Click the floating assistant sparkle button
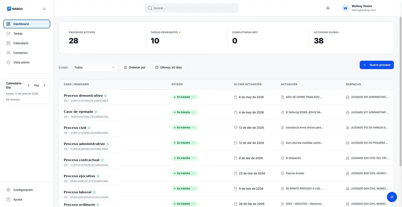This screenshot has height=207, width=402. point(392,197)
